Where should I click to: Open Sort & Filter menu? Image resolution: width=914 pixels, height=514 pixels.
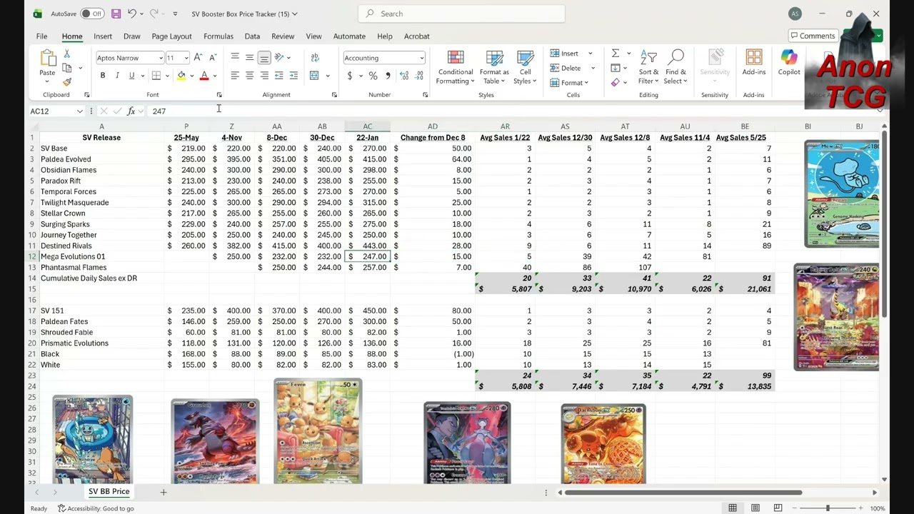tap(648, 68)
